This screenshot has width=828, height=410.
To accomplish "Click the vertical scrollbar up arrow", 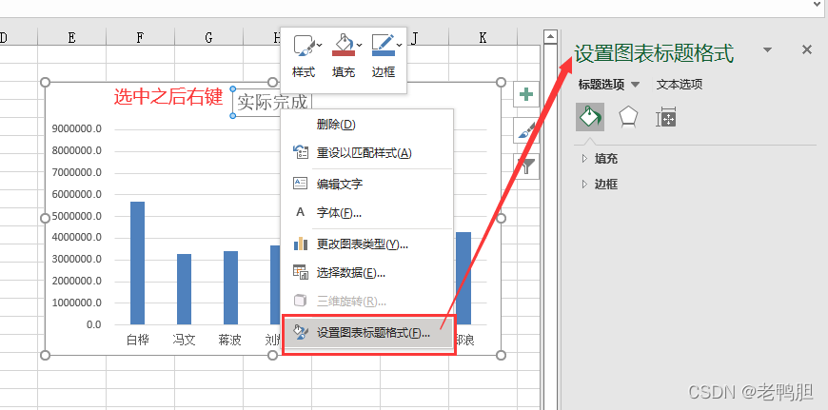I will (551, 37).
